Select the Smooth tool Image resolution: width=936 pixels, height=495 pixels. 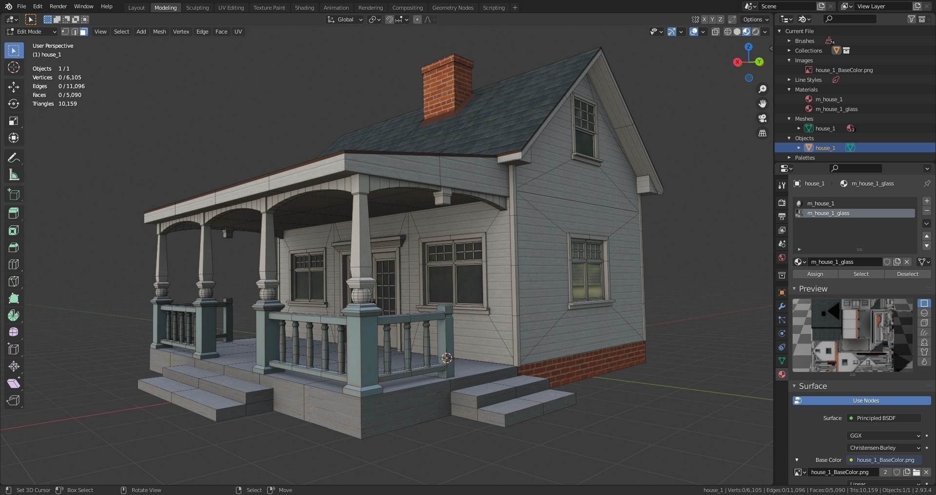coord(14,332)
